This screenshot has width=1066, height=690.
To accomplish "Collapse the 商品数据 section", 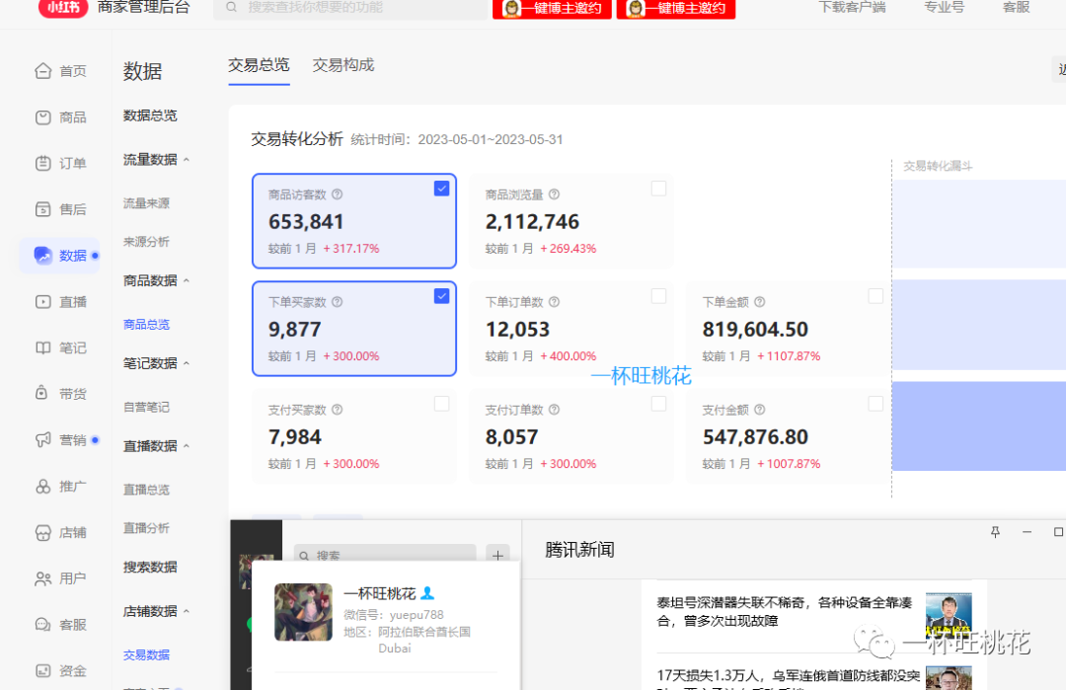I will tap(187, 280).
